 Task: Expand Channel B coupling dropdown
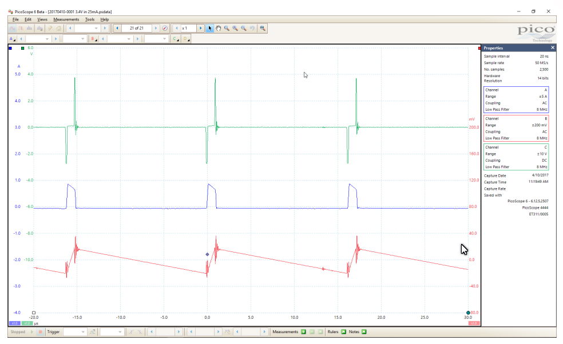pyautogui.click(x=165, y=39)
